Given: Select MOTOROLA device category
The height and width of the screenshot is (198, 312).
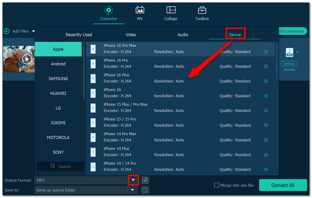Looking at the screenshot, I should click(58, 137).
